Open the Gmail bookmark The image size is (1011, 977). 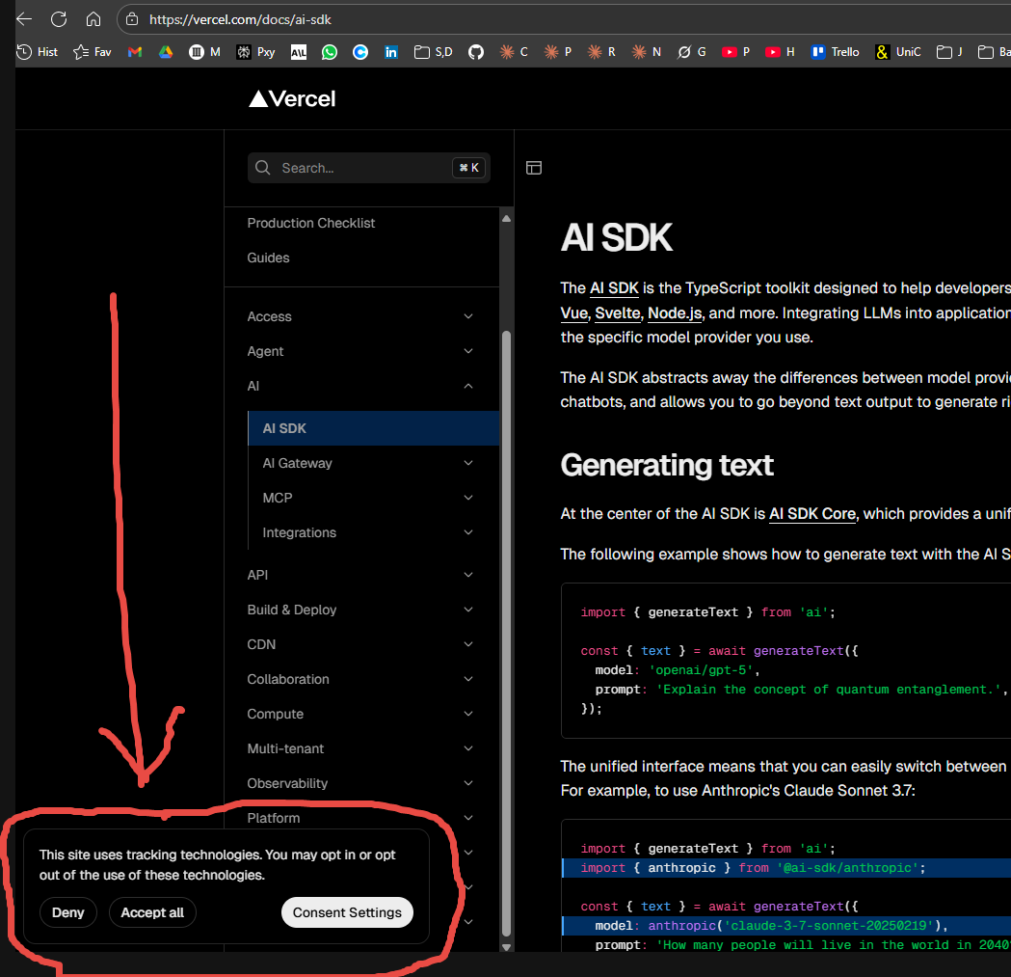(x=135, y=52)
